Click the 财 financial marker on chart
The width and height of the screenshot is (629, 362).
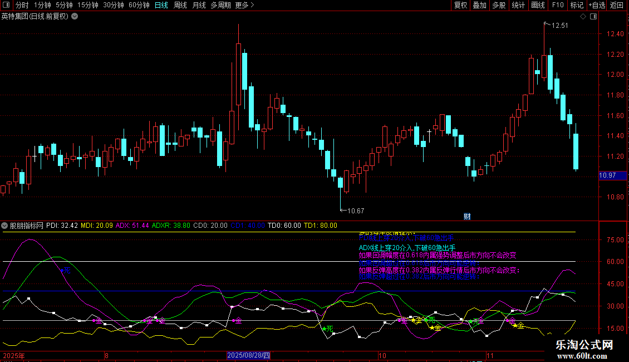[x=467, y=217]
